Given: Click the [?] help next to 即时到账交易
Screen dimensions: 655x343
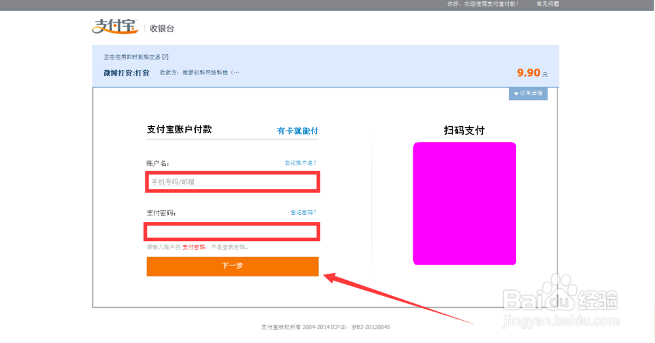Looking at the screenshot, I should click(x=166, y=57).
